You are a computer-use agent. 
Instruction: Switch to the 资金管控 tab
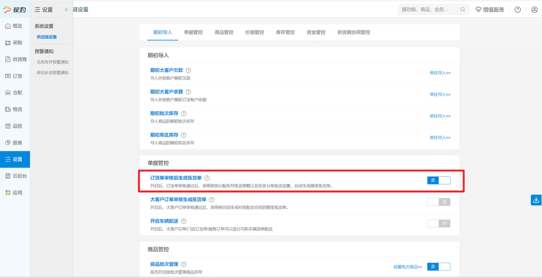point(316,32)
